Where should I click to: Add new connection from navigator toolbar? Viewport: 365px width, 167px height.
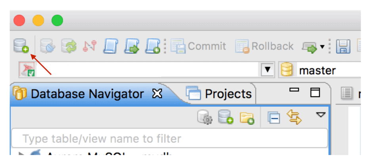(226, 117)
